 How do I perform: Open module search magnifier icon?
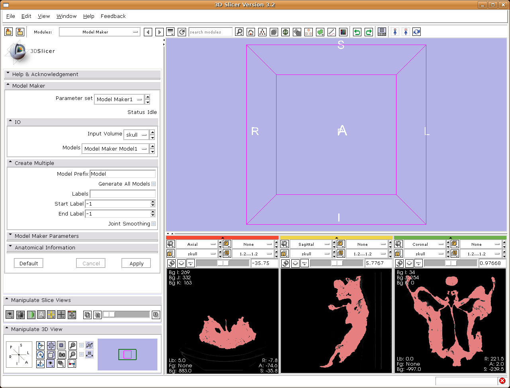tap(239, 32)
